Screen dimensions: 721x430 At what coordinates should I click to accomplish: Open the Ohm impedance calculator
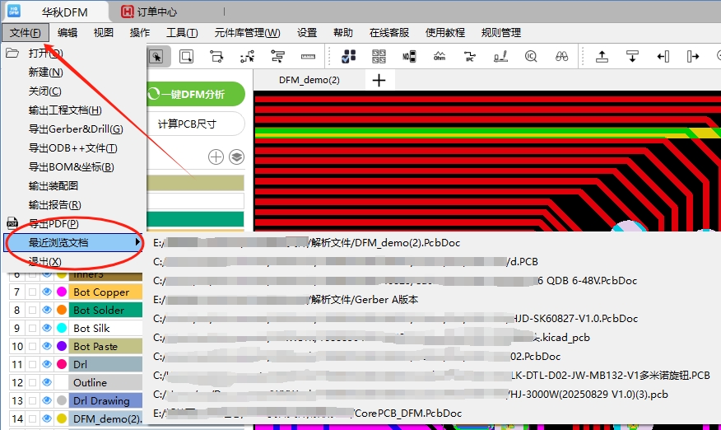[440, 57]
